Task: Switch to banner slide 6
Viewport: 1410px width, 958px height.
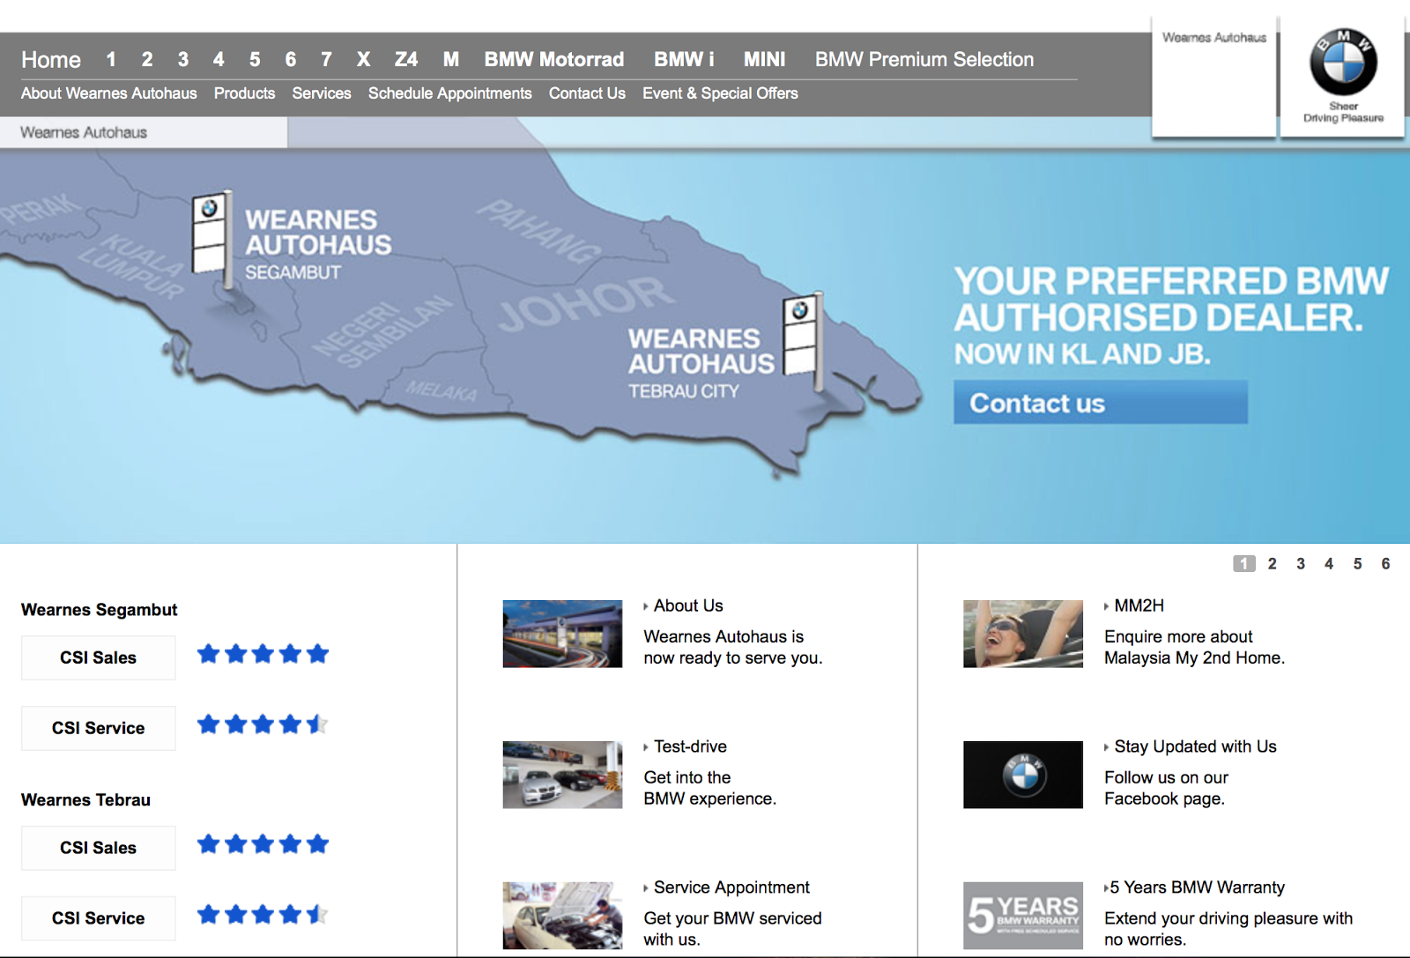Action: tap(1385, 563)
